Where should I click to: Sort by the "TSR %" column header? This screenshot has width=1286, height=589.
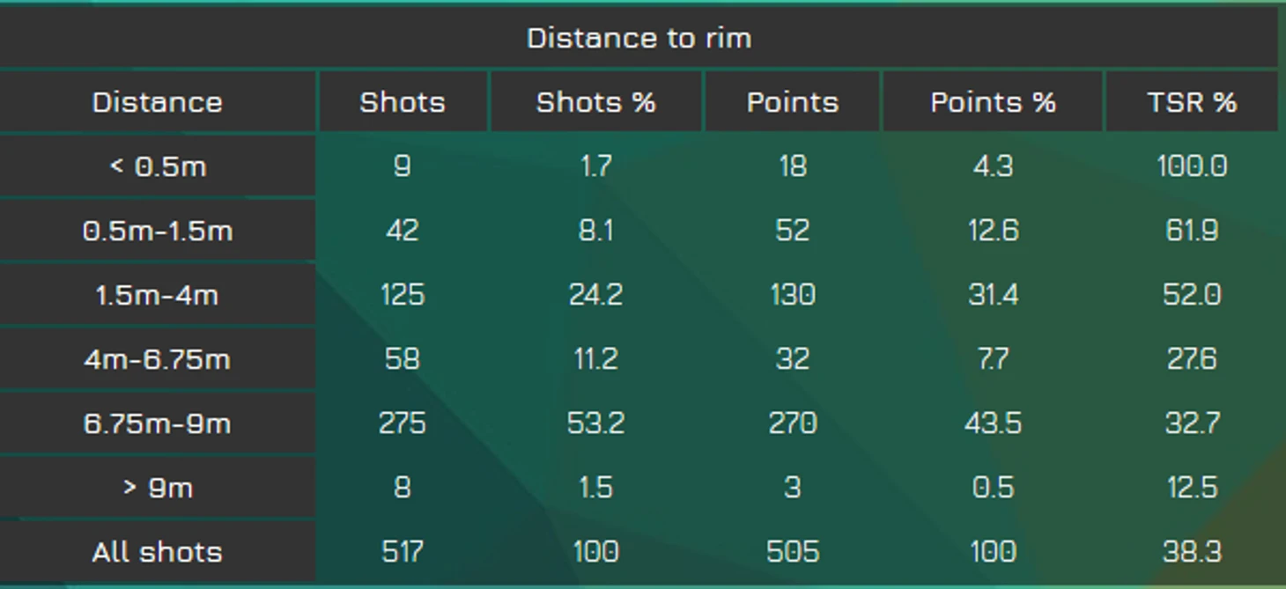click(1191, 102)
